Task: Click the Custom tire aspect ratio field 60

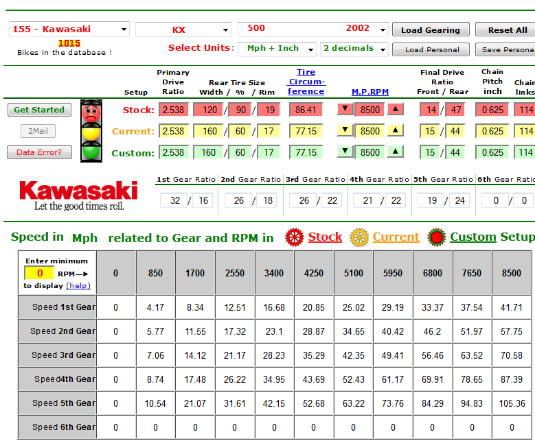Action: click(240, 152)
